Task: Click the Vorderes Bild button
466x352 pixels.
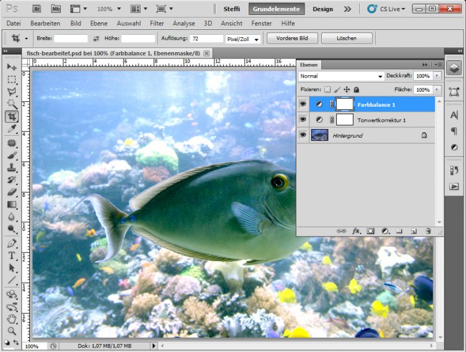Action: 292,38
